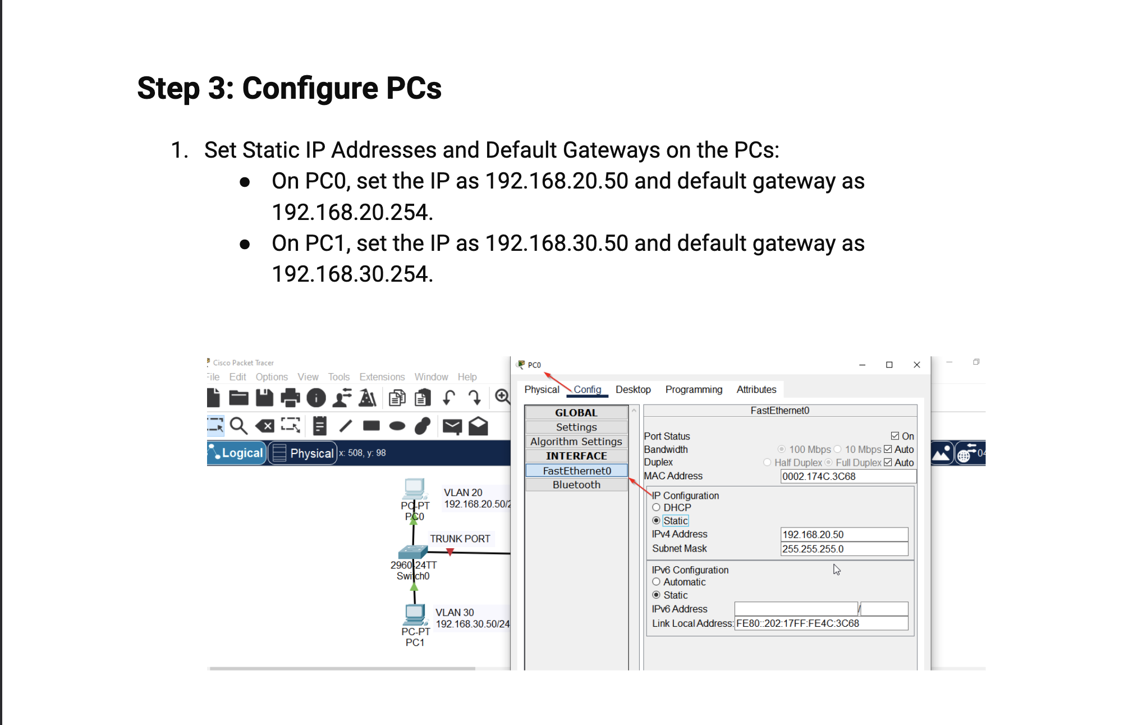Open the Extensions menu
Image resolution: width=1147 pixels, height=725 pixels.
tap(382, 377)
